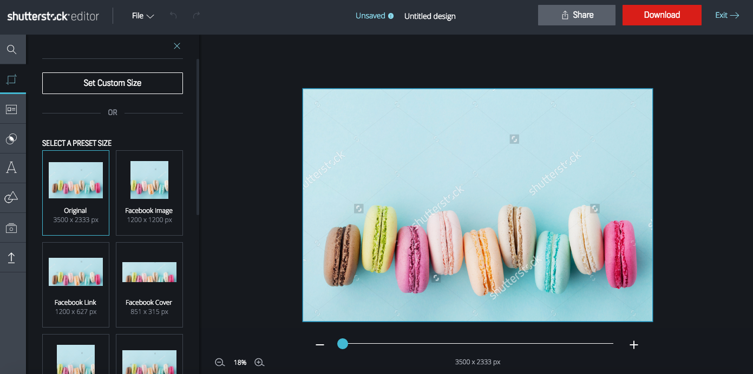The height and width of the screenshot is (374, 753).
Task: Zoom out with the magnifier minus icon
Action: click(x=220, y=363)
